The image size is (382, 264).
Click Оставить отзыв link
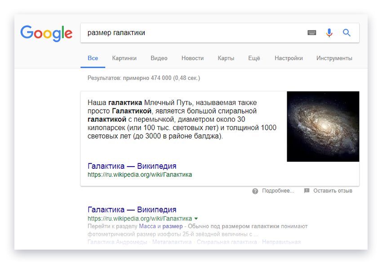[333, 191]
